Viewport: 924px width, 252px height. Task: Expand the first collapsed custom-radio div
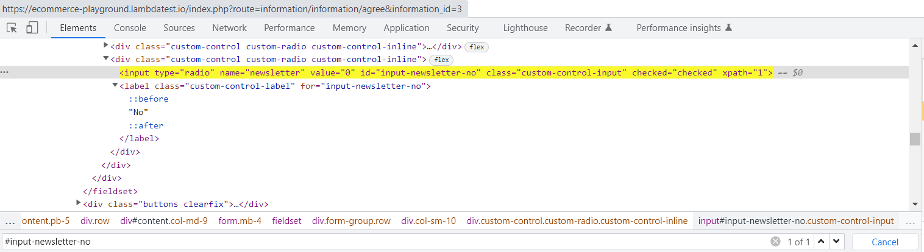[106, 46]
